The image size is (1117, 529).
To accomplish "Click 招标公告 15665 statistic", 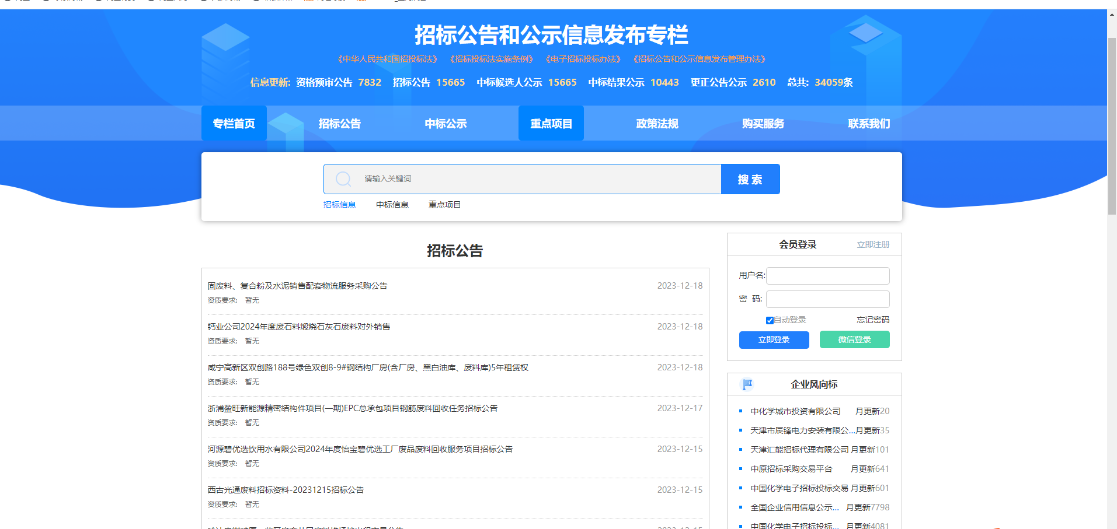I will click(x=429, y=82).
